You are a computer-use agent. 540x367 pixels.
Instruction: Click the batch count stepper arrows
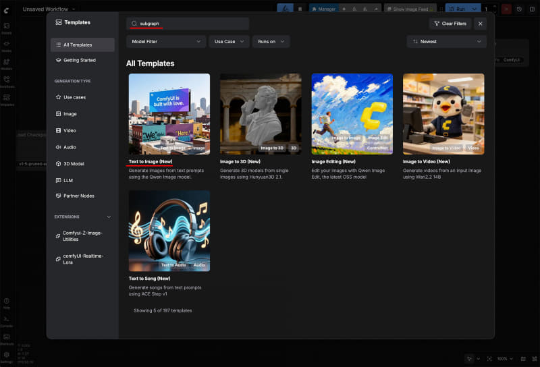(495, 9)
